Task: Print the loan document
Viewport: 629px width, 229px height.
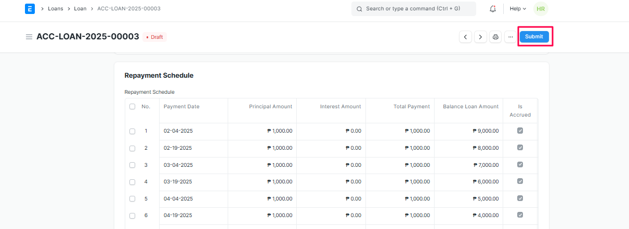Action: [x=495, y=37]
